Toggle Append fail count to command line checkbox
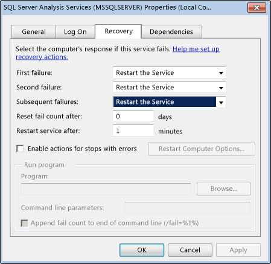271x264 pixels. coord(24,223)
